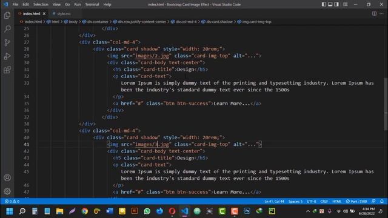Toggle the bottom panel layout
Viewport: 388px width, 218px height.
coord(330,4)
